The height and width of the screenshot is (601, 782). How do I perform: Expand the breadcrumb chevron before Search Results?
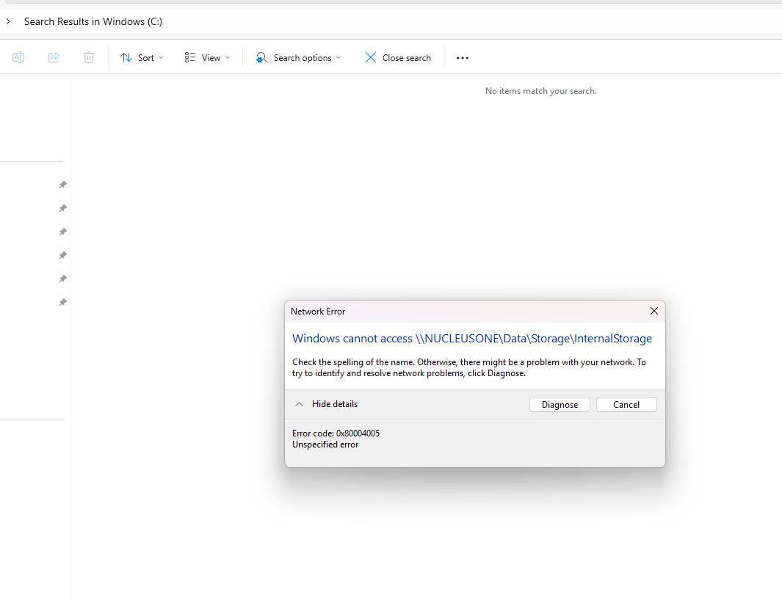coord(9,21)
